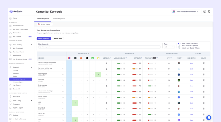Image resolution: width=221 pixels, height=122 pixels.
Task: Delete the hp smart printer app keyword
Action: tap(204, 69)
